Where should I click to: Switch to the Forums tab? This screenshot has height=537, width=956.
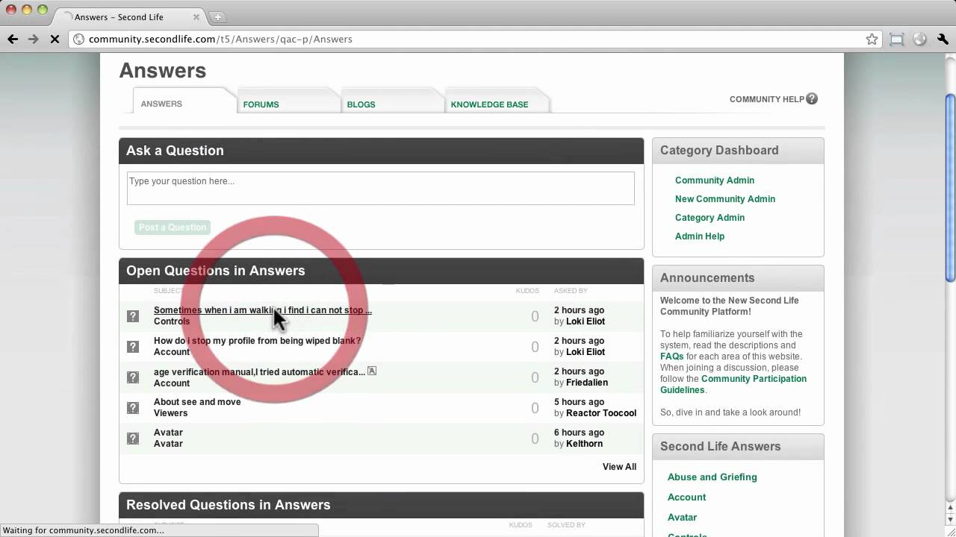[x=261, y=104]
